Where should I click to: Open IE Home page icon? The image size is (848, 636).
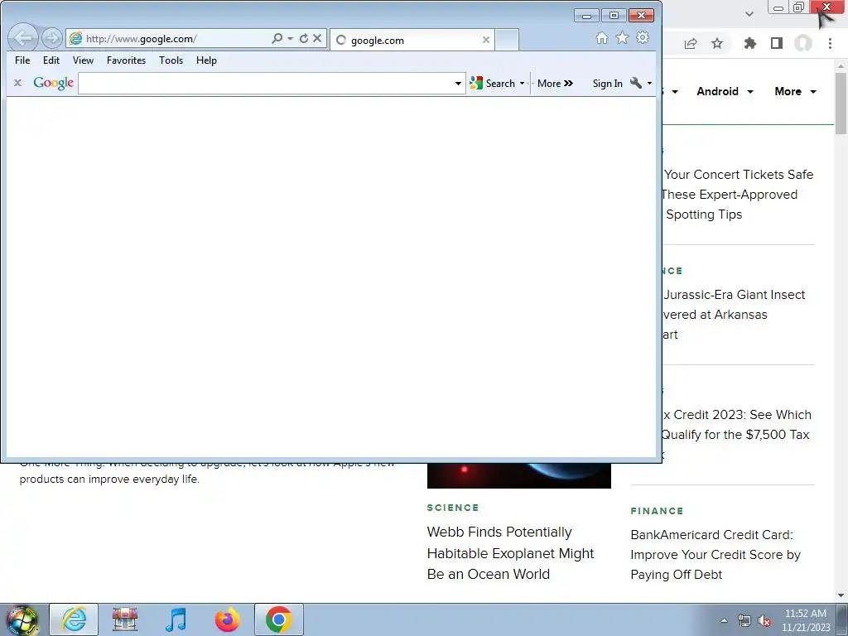point(602,38)
